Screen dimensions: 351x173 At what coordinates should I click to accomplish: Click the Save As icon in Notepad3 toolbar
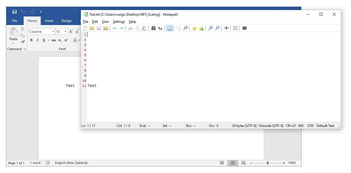click(106, 28)
